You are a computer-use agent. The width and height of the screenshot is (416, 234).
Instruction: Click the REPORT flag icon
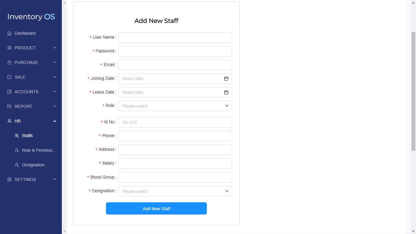(x=9, y=106)
